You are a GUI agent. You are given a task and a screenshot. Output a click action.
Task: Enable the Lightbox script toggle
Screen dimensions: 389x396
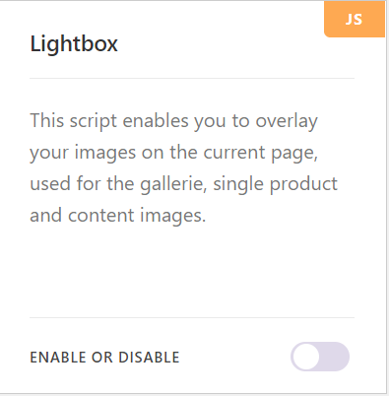pyautogui.click(x=320, y=357)
